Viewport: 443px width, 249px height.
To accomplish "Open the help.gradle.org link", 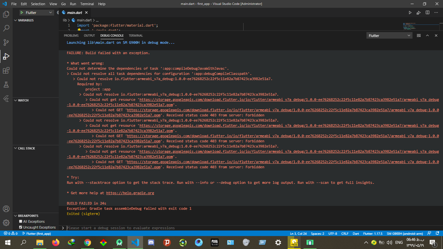I will tap(130, 193).
